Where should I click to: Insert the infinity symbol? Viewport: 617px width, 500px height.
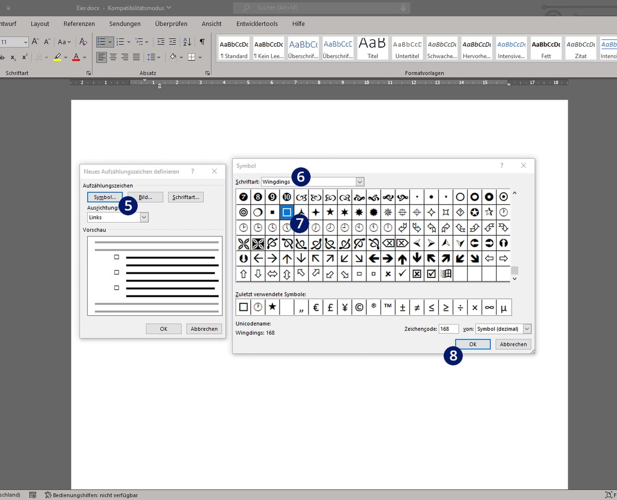(489, 308)
